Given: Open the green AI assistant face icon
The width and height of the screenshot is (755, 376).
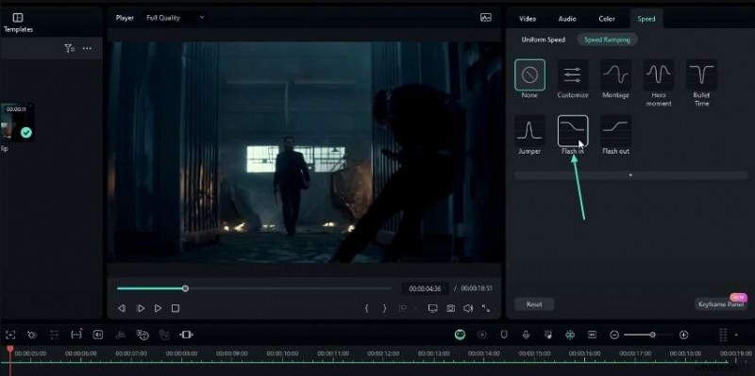Looking at the screenshot, I should tap(461, 335).
